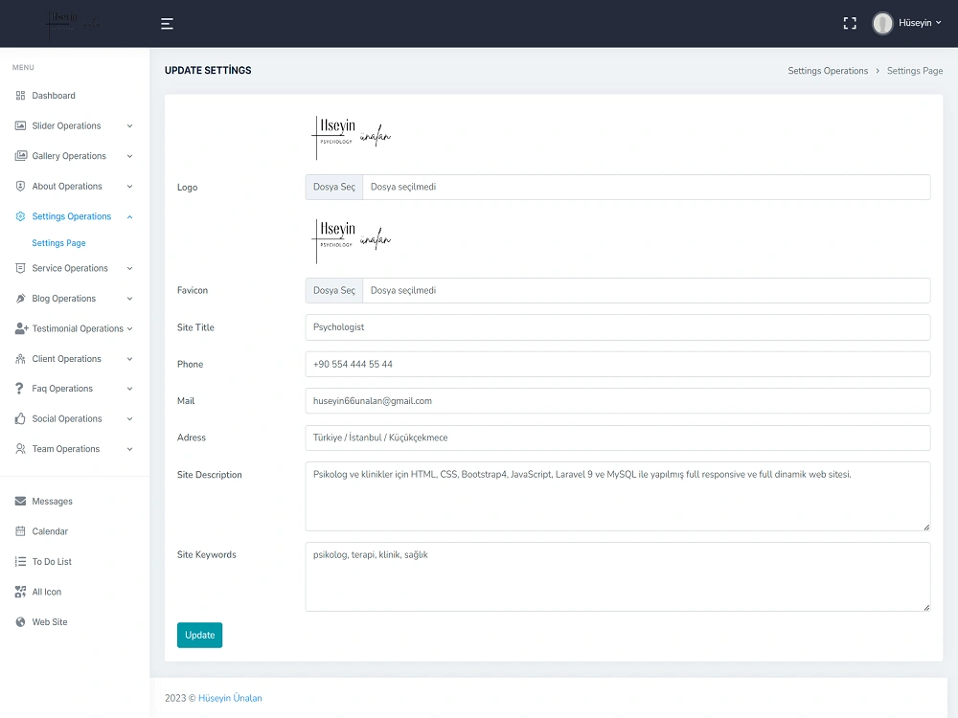This screenshot has height=718, width=958.
Task: Open Web Site menu item
Action: [x=50, y=622]
